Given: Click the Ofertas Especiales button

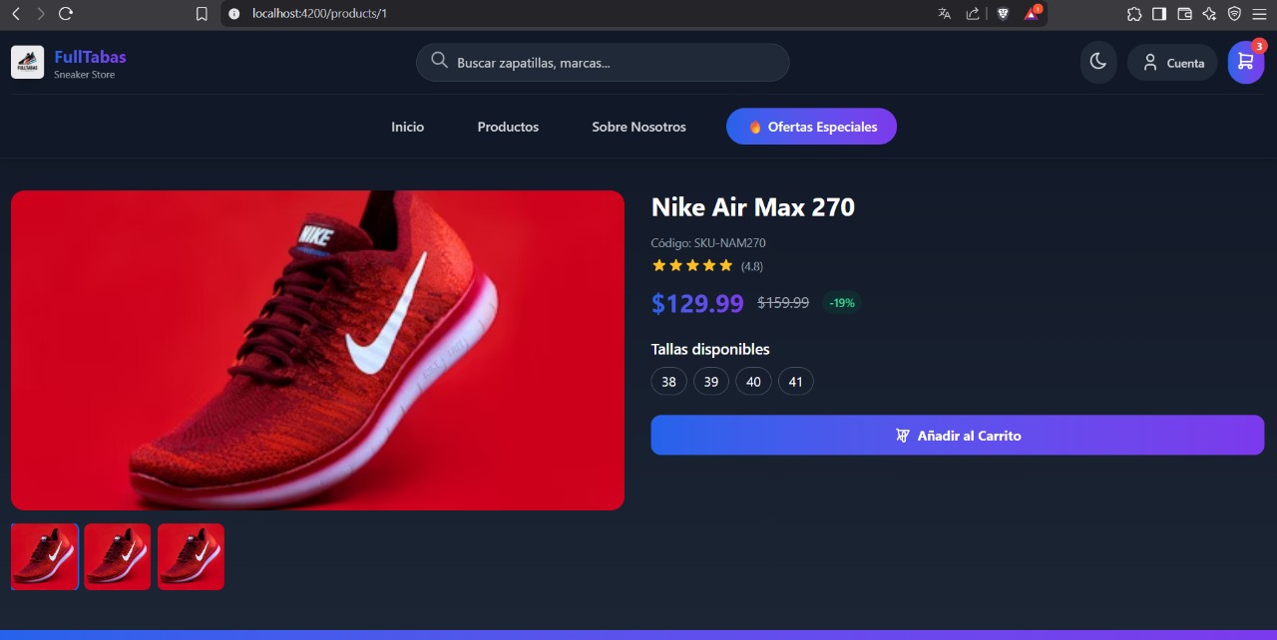Looking at the screenshot, I should (x=811, y=127).
